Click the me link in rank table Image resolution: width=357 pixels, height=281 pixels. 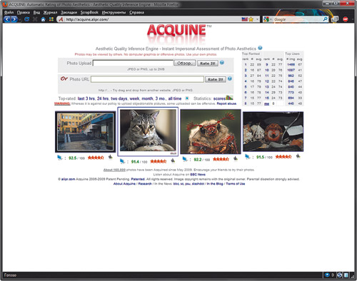(x=267, y=103)
